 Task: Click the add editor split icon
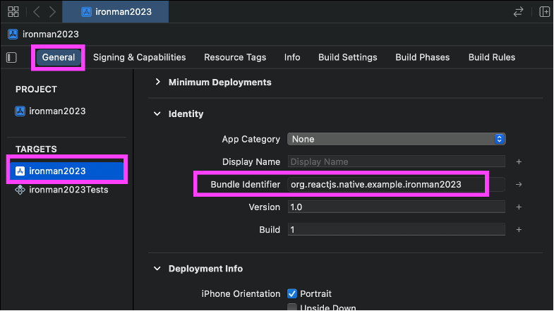pyautogui.click(x=544, y=12)
